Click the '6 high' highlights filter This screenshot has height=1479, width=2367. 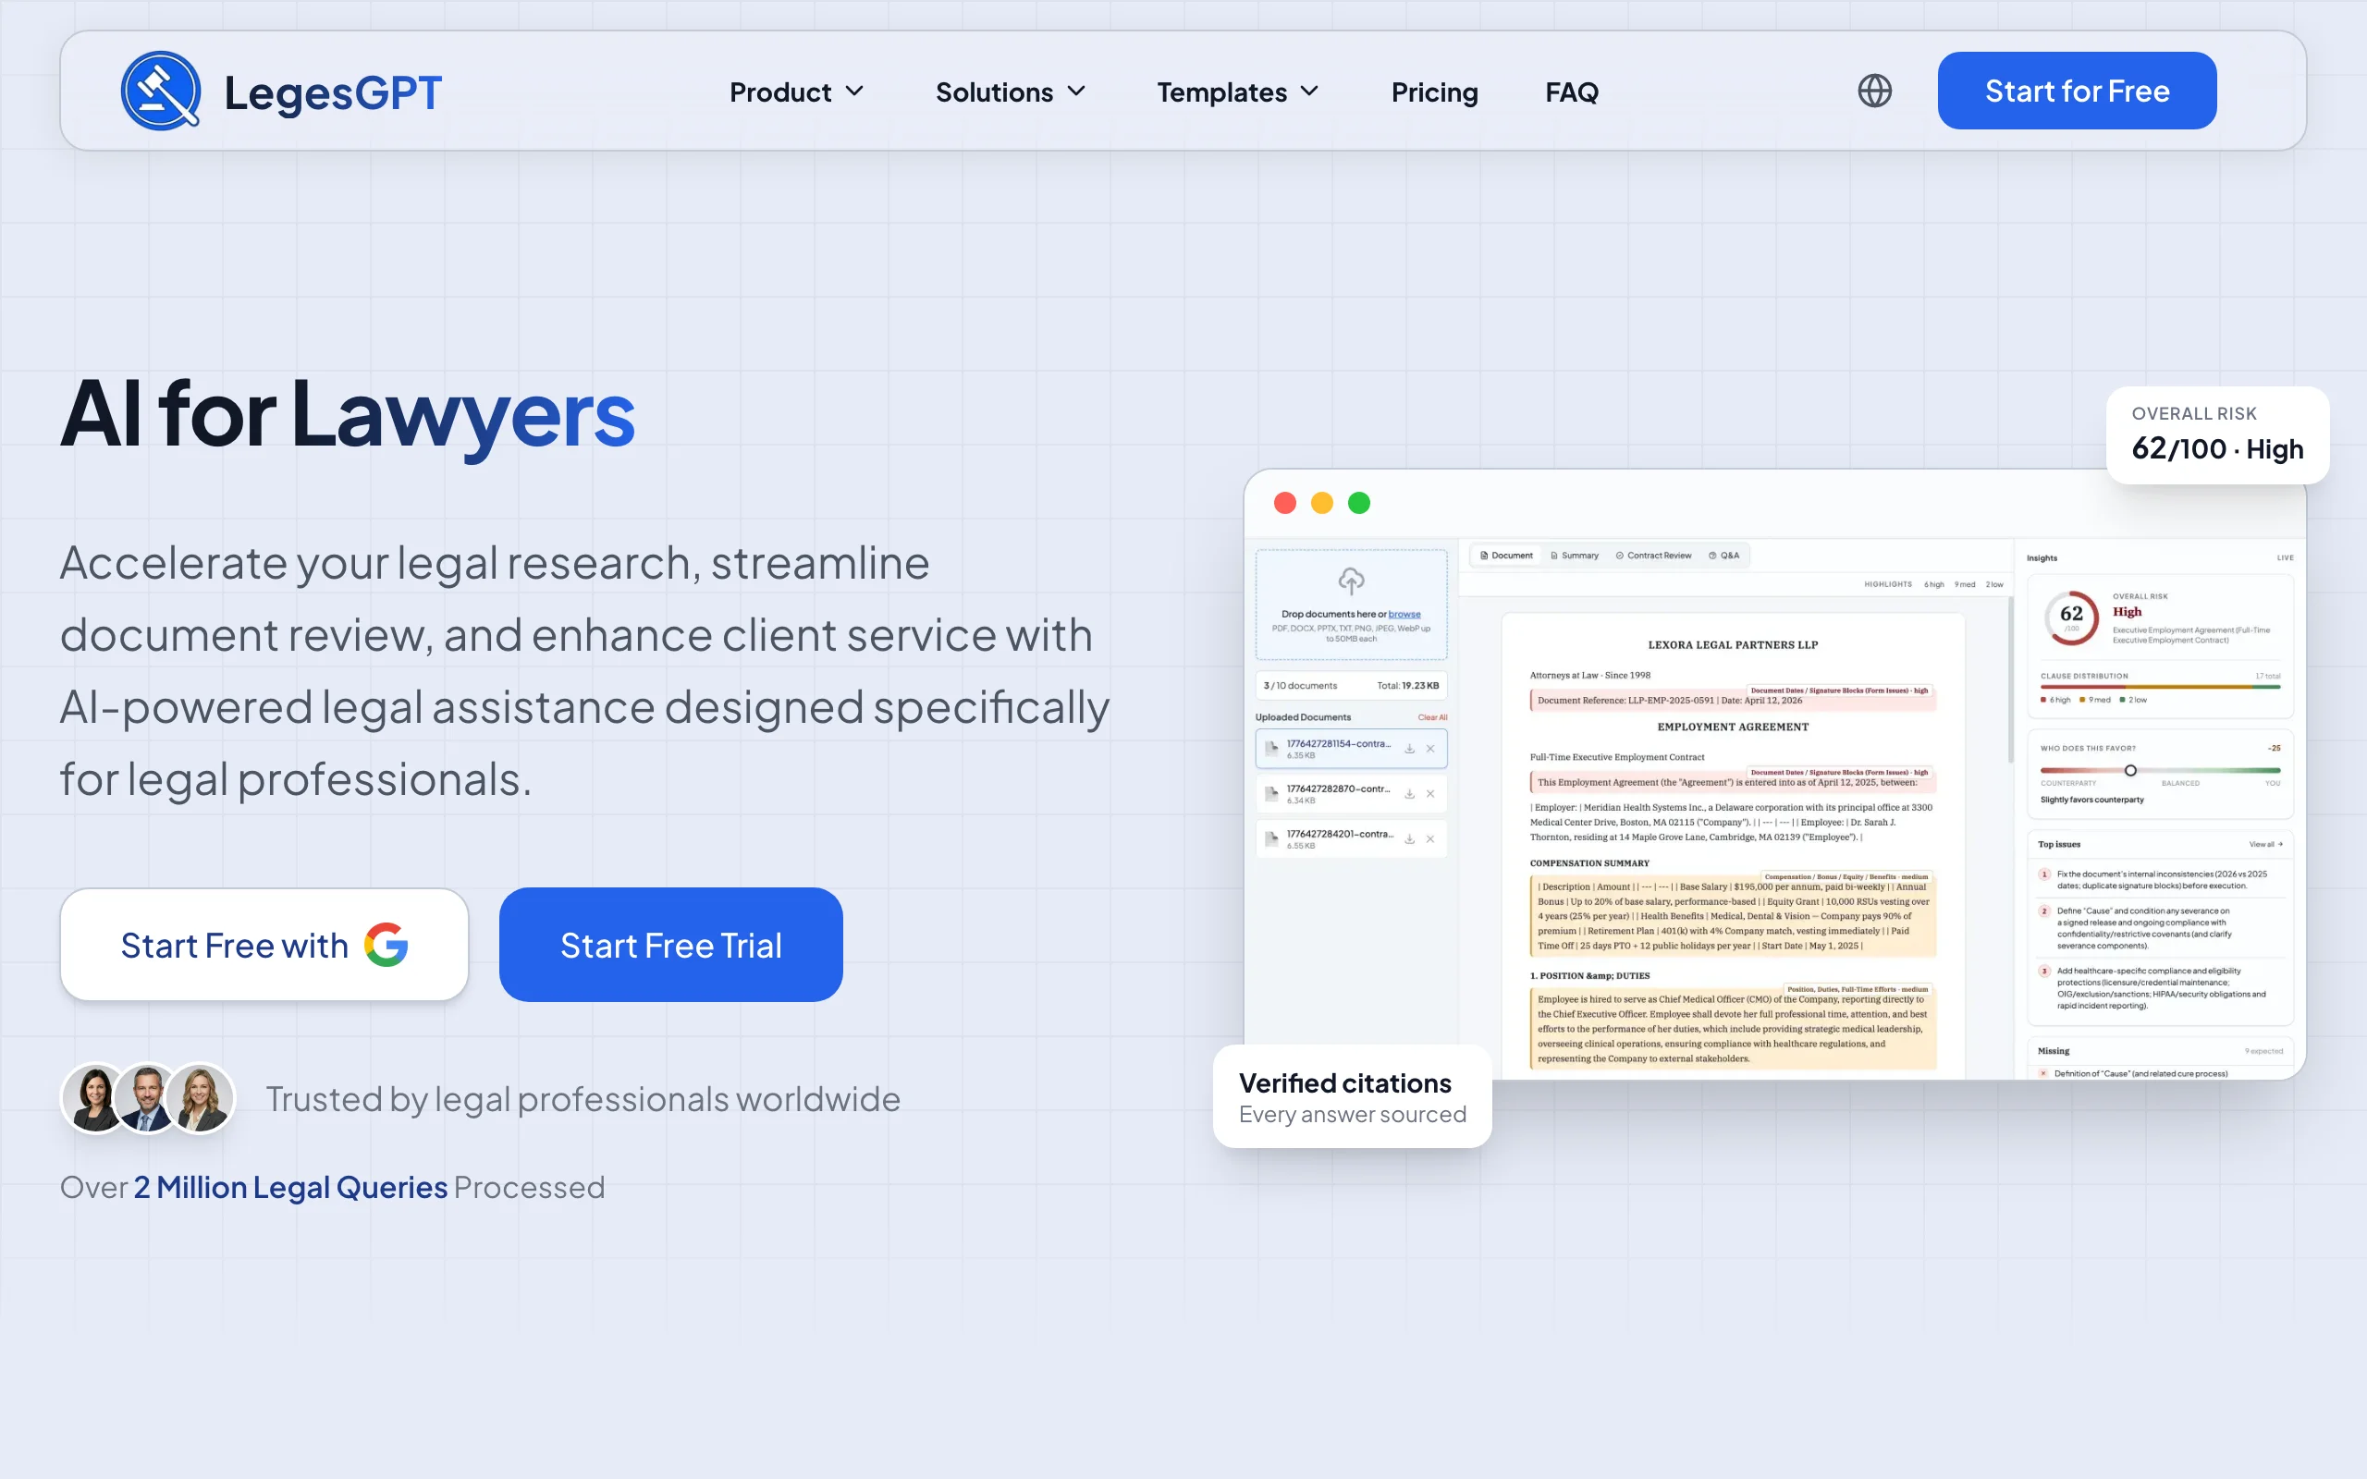click(x=1933, y=585)
